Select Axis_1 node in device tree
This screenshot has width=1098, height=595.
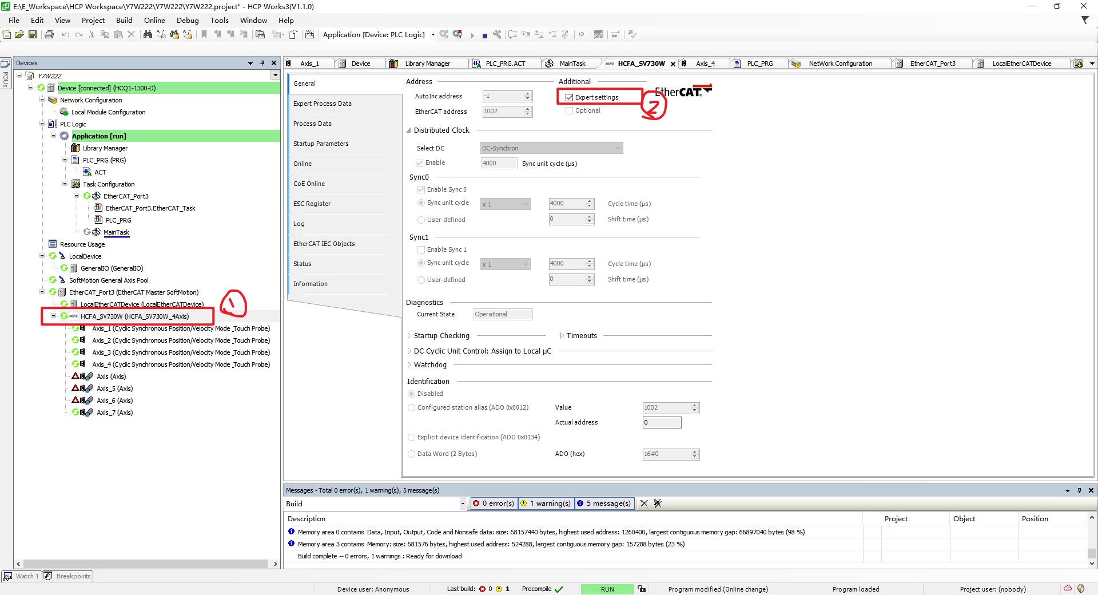tap(181, 328)
